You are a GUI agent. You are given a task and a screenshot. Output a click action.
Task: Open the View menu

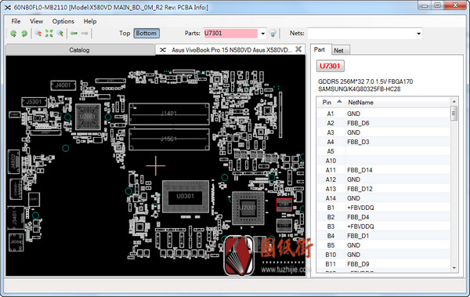(x=36, y=21)
